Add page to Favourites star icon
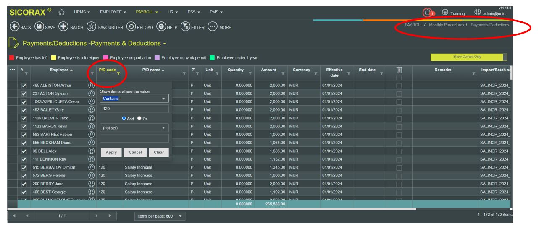Image resolution: width=552 pixels, height=231 pixels. 91,27
